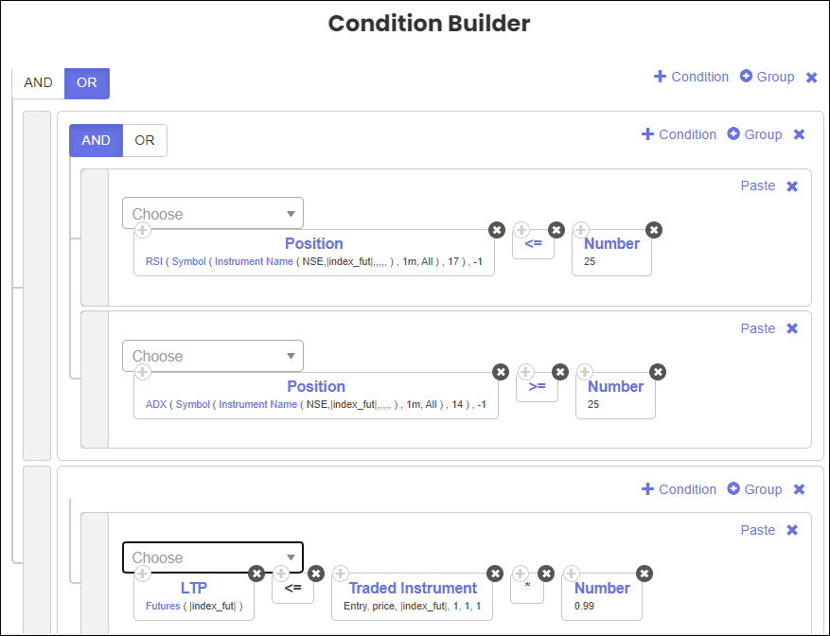
Task: Click Paste in the RSI condition row
Action: (757, 186)
